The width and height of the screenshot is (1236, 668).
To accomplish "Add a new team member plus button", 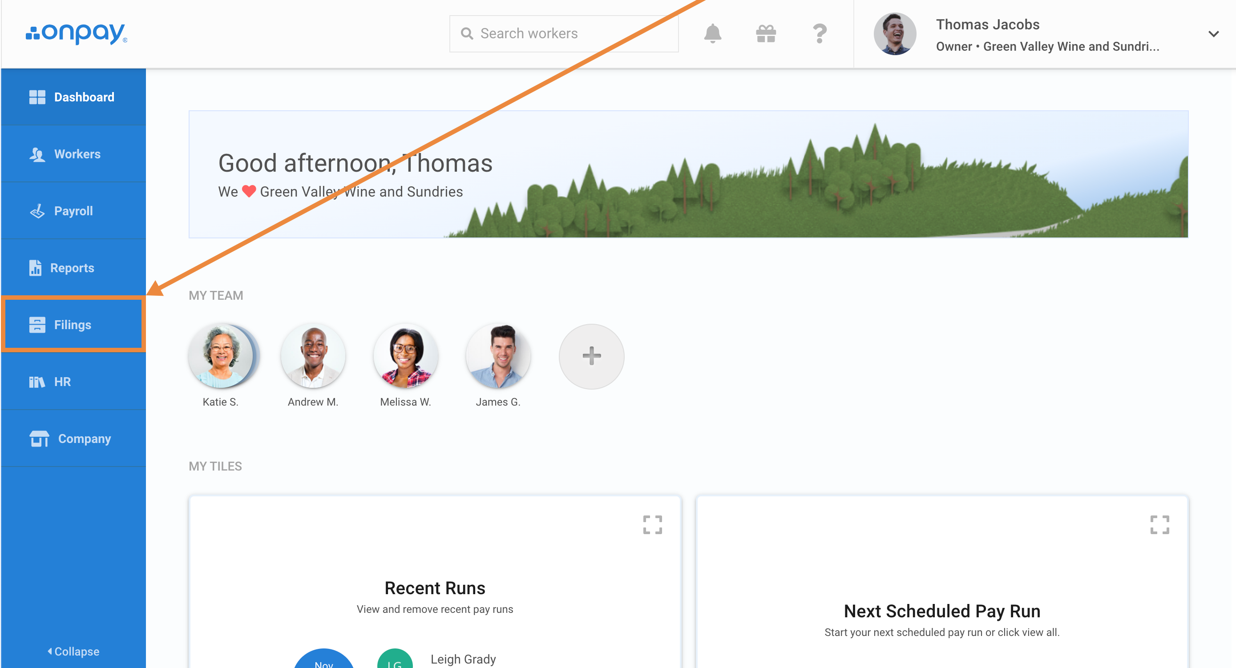I will (591, 356).
